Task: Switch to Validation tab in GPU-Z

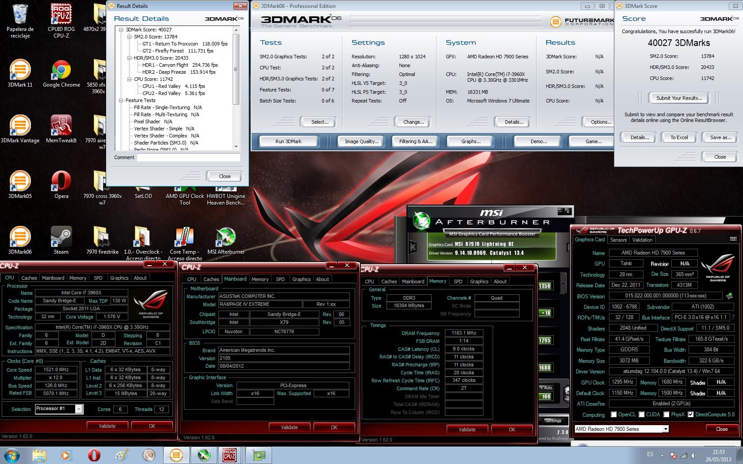Action: 642,240
